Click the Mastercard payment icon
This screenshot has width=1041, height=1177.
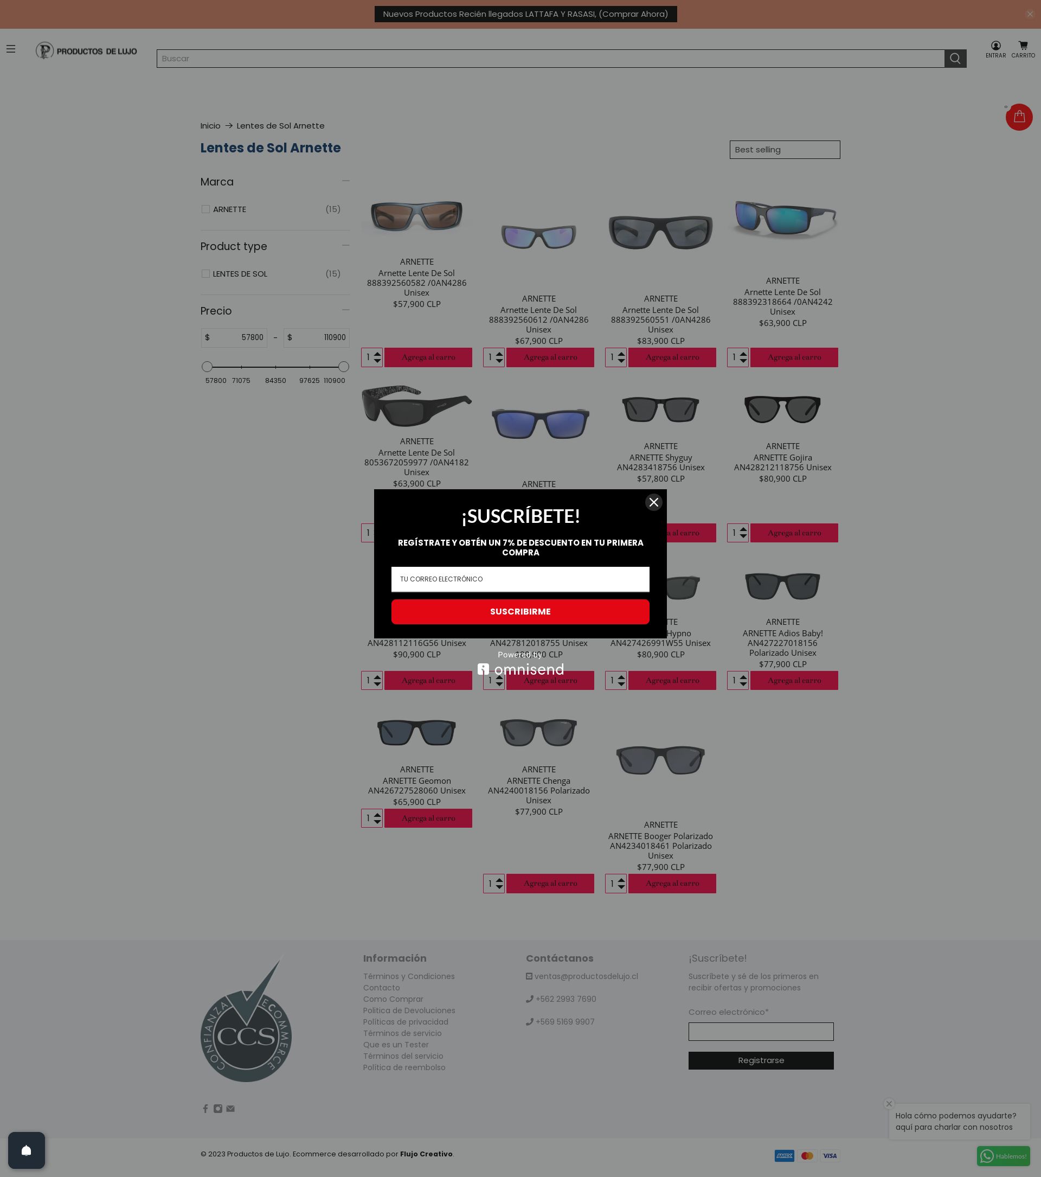807,1155
